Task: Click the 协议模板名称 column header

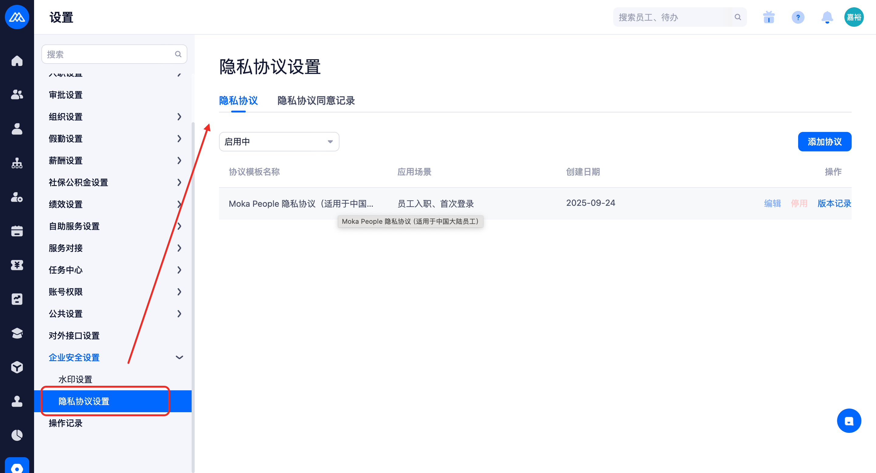Action: (x=254, y=172)
